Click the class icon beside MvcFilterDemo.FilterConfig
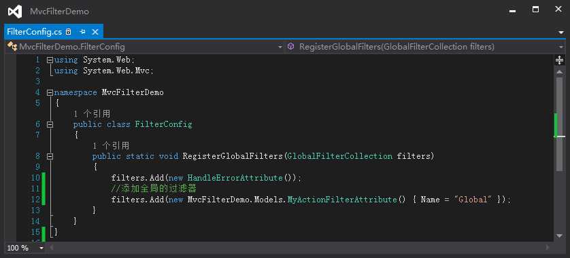570x258 pixels. point(12,47)
